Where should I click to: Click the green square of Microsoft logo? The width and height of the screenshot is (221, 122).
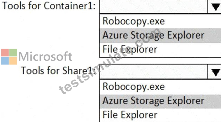[13, 53]
